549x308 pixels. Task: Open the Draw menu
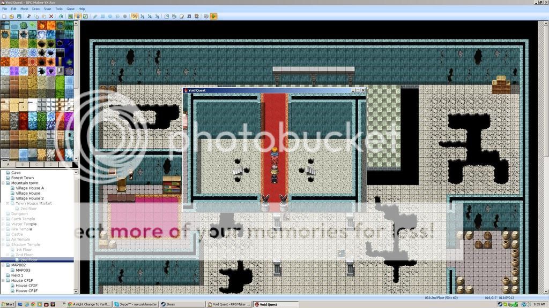36,9
